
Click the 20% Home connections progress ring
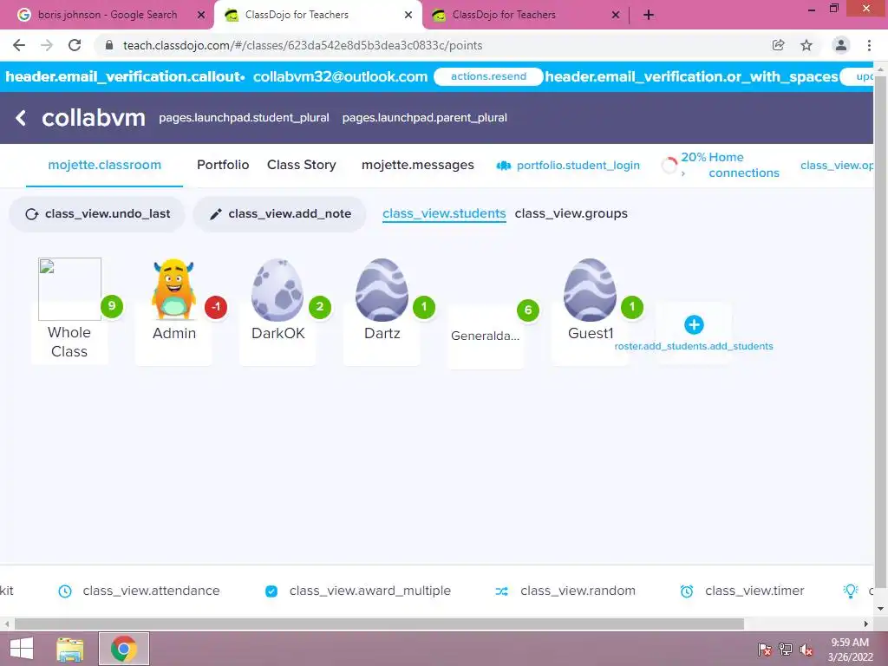(x=669, y=166)
